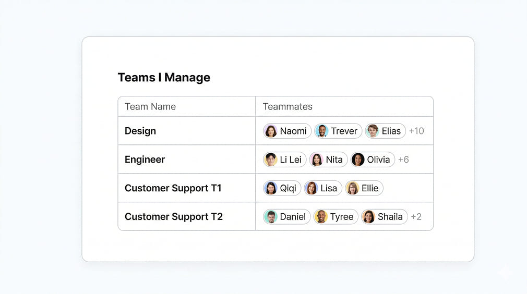Click Li Lei's avatar picture

pyautogui.click(x=271, y=160)
